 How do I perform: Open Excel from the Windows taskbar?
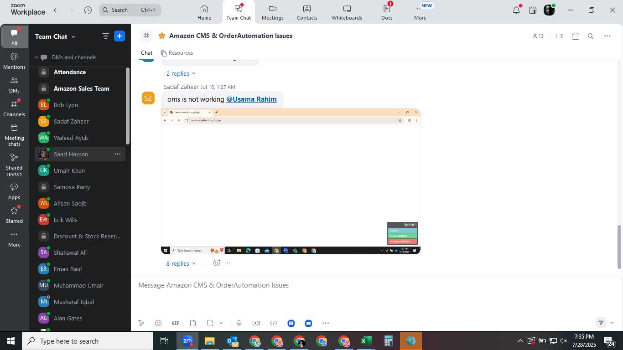pos(366,341)
